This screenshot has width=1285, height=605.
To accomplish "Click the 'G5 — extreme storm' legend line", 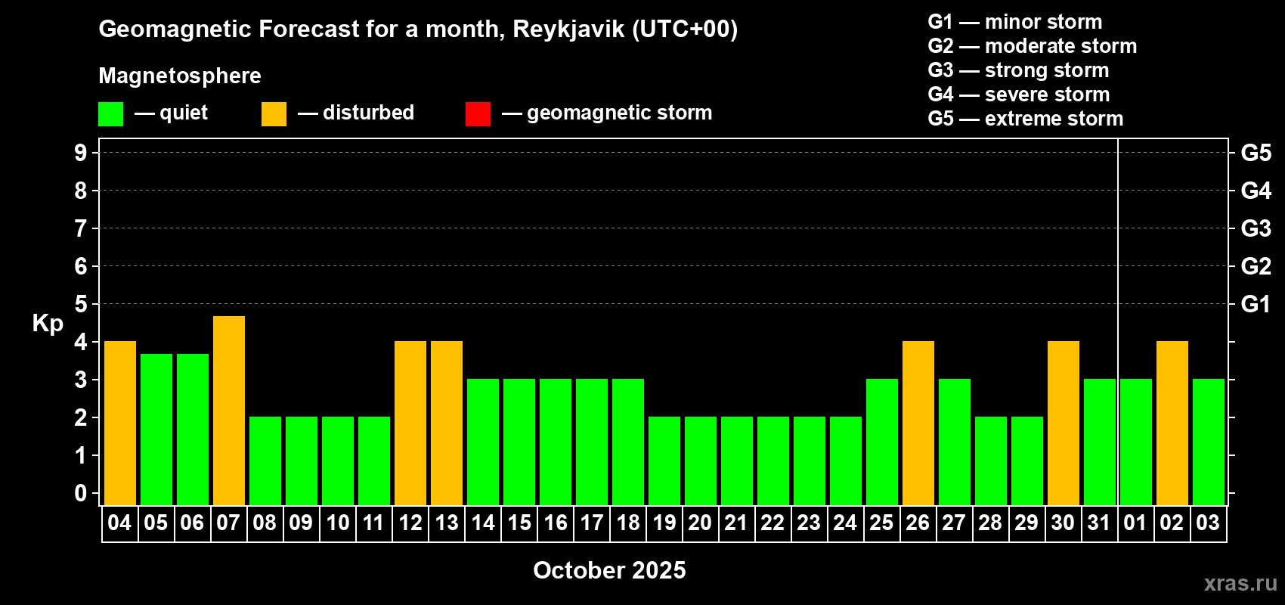I will click(1026, 119).
